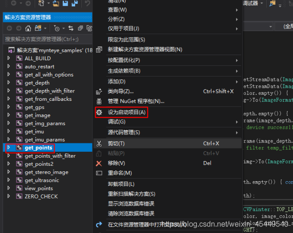This screenshot has height=233, width=293.
Task: Click the Solution Explorer search box
Action: (x=48, y=39)
